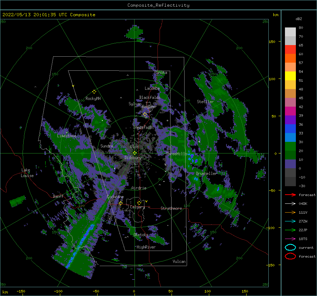317x296 pixels.
Task: Click the yellow diamond marker near RockyMH
Action: (x=94, y=92)
